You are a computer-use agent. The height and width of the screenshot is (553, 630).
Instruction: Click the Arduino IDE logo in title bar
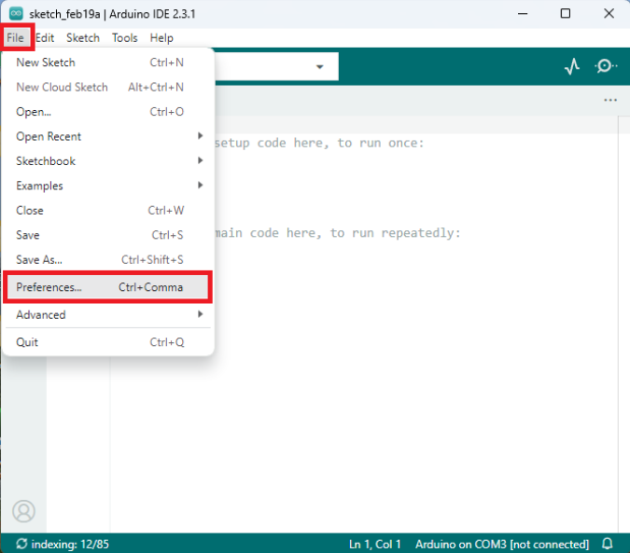(x=16, y=13)
